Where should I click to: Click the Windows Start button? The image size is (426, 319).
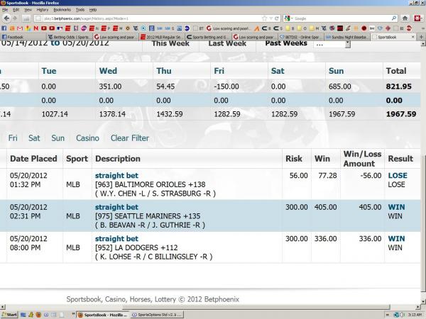[x=10, y=313]
